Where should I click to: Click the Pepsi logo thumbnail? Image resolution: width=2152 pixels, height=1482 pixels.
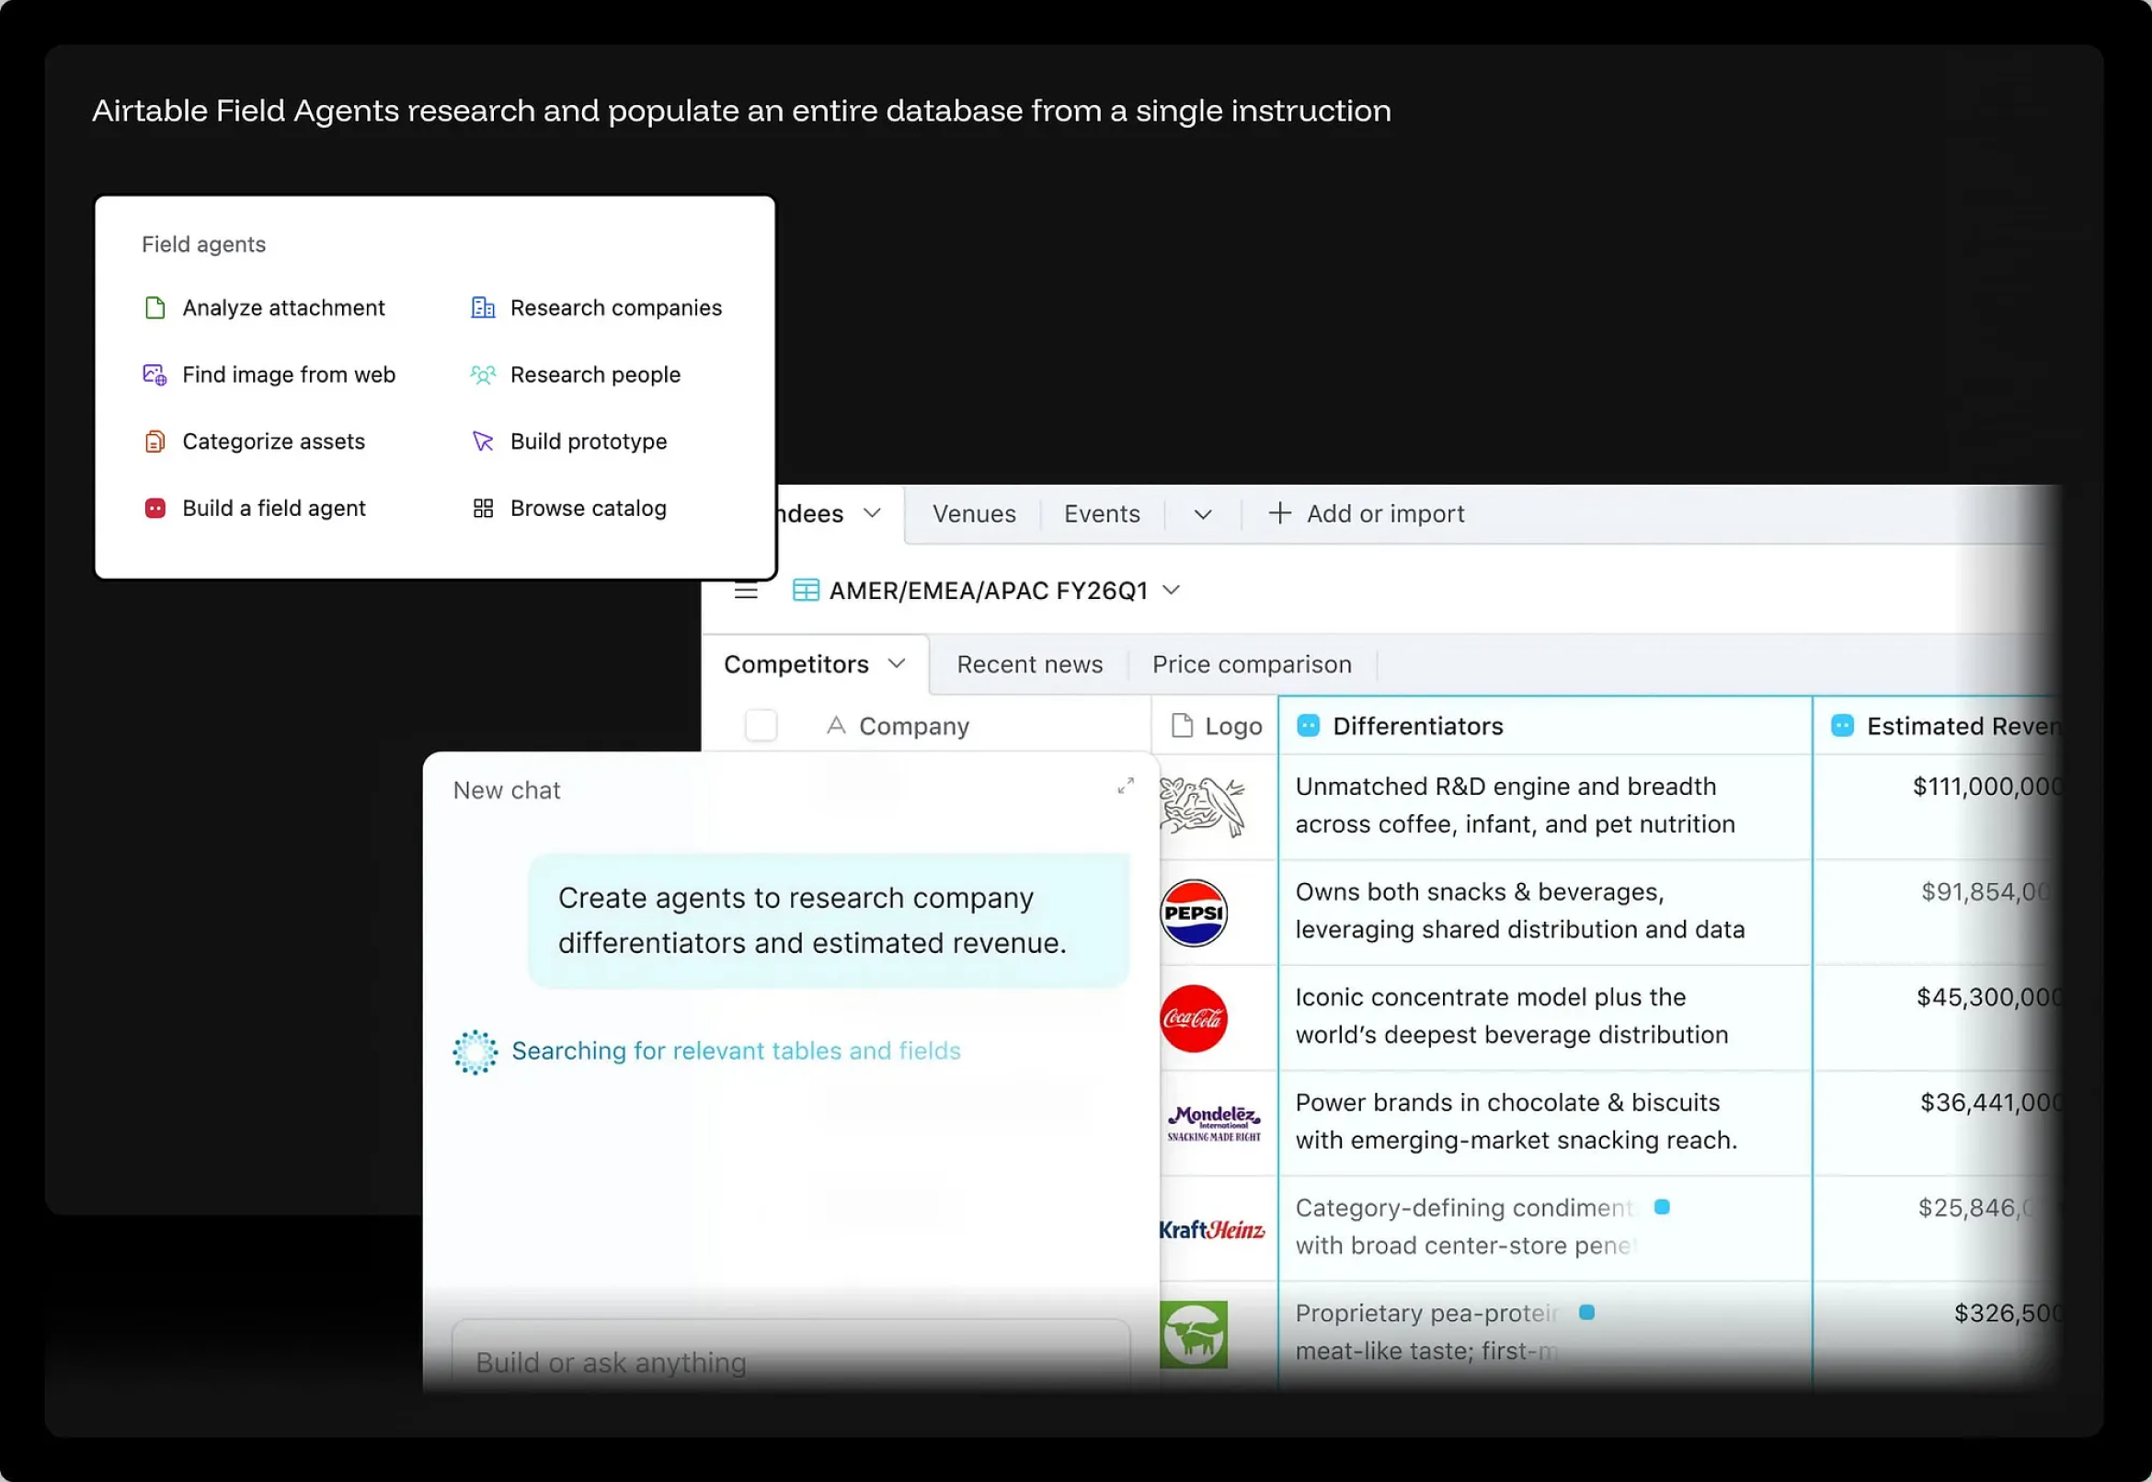point(1193,913)
